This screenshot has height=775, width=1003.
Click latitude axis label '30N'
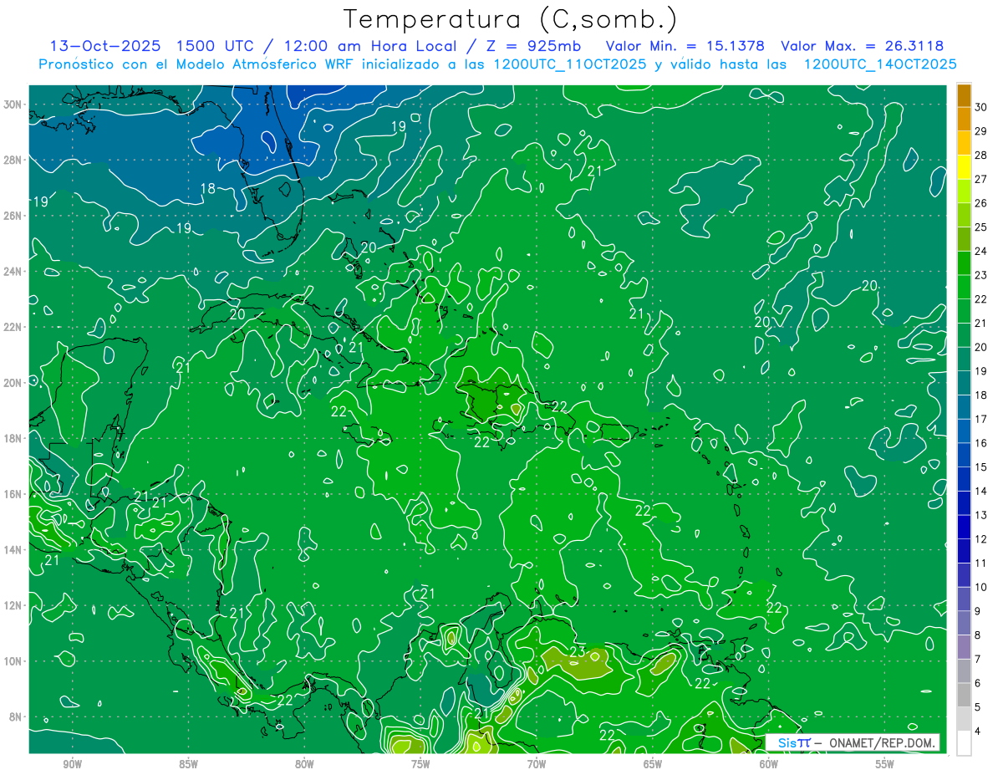(x=13, y=105)
